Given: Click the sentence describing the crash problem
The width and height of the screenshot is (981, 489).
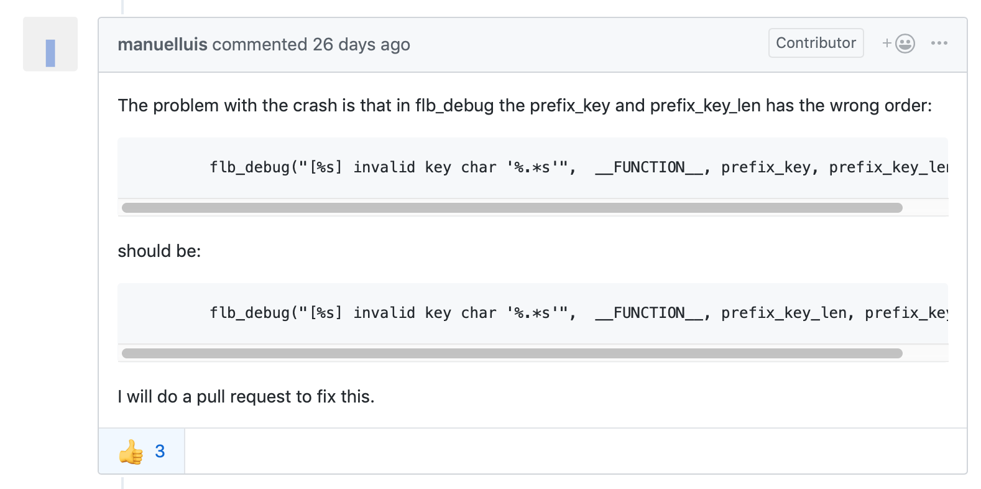Looking at the screenshot, I should click(524, 106).
